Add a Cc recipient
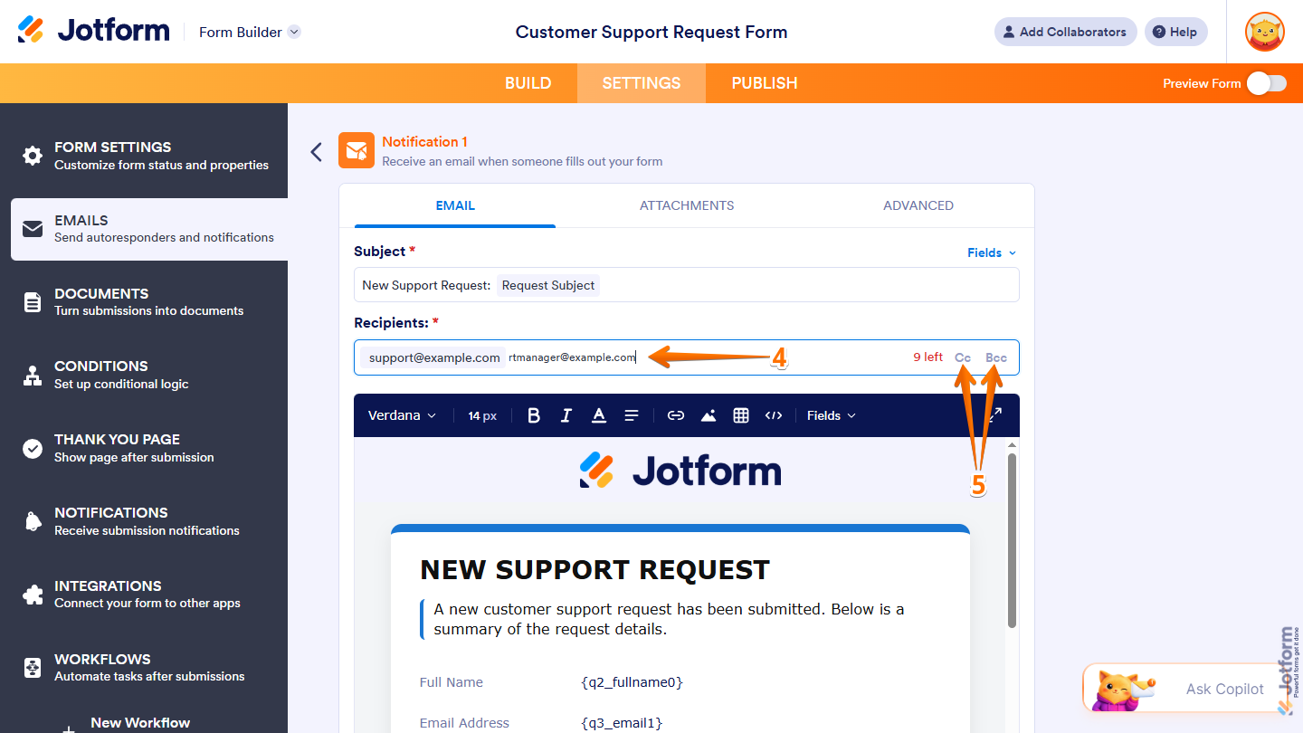This screenshot has height=733, width=1303. click(963, 357)
